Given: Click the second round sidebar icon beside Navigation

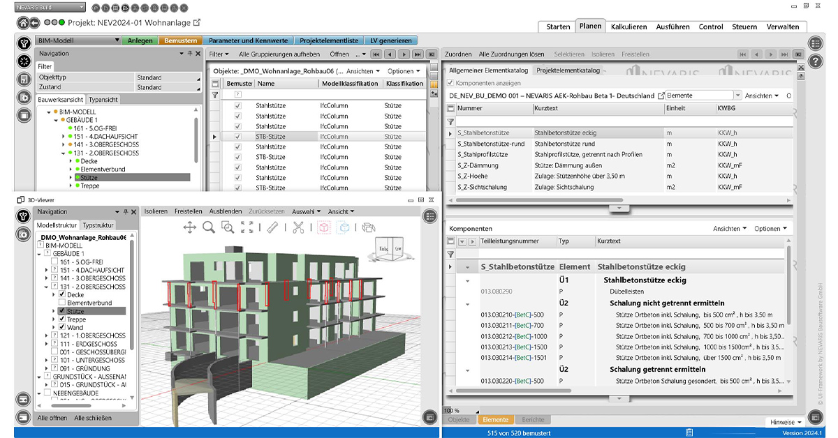Looking at the screenshot, I should (24, 61).
